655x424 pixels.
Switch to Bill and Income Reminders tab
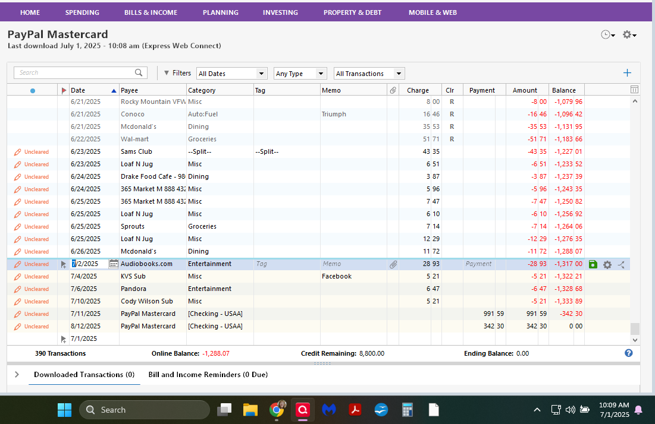(208, 375)
